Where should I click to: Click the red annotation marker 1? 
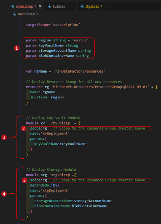click(x=17, y=48)
